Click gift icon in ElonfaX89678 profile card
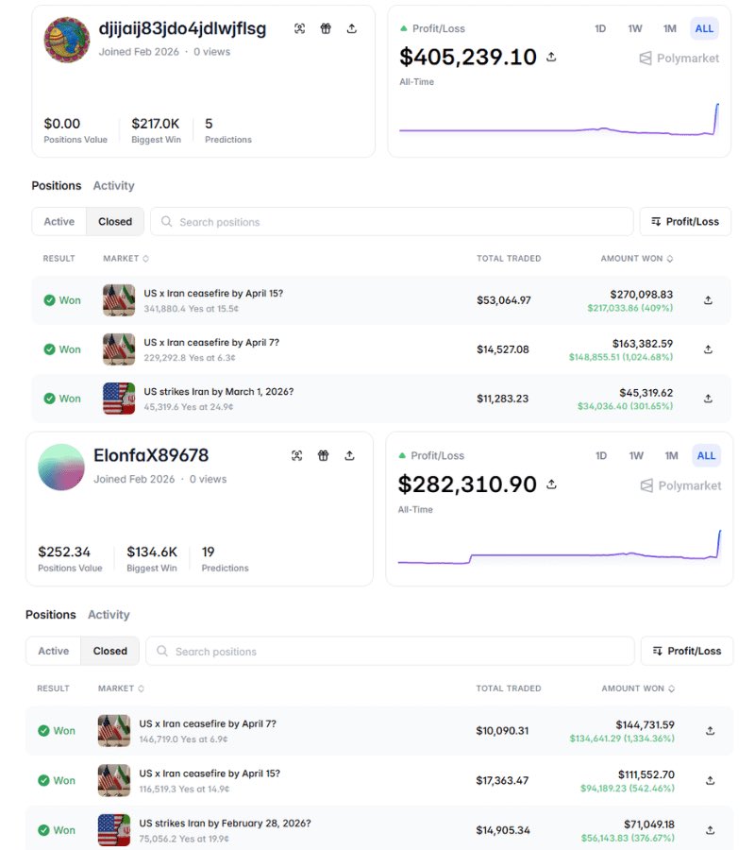This screenshot has height=850, width=755. (323, 456)
